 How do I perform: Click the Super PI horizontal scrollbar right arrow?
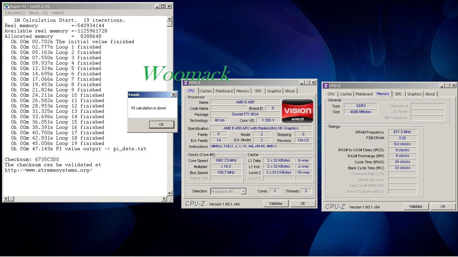point(164,199)
